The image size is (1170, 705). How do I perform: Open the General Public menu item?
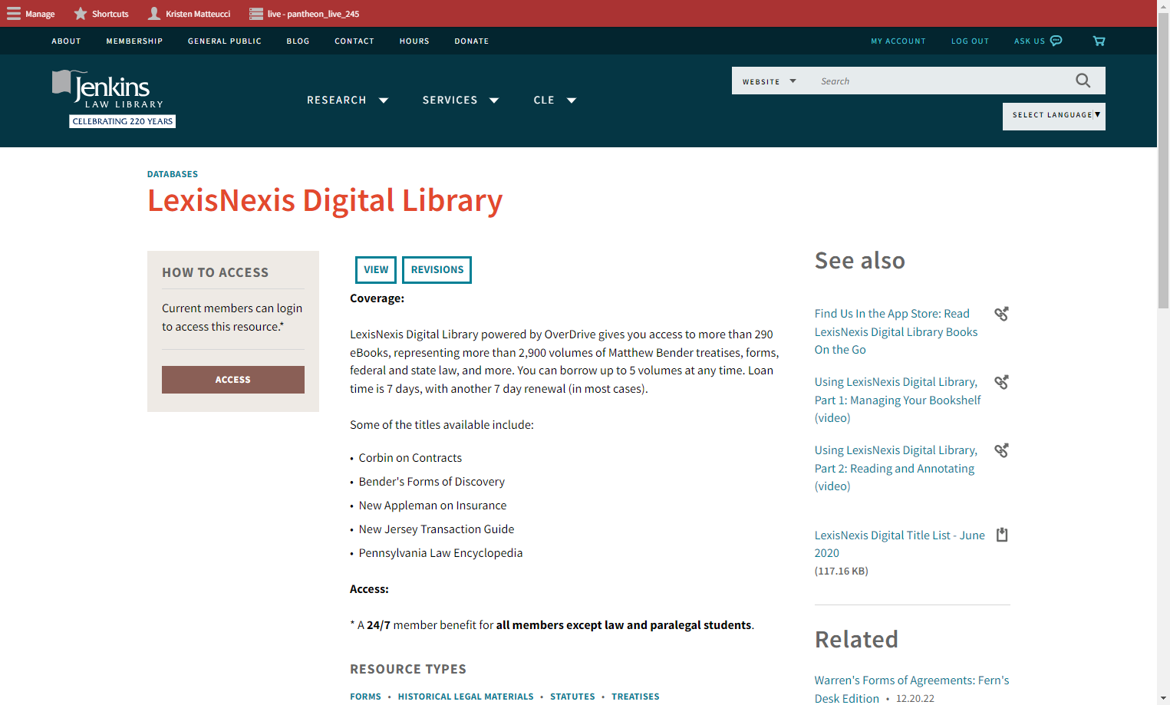[225, 41]
